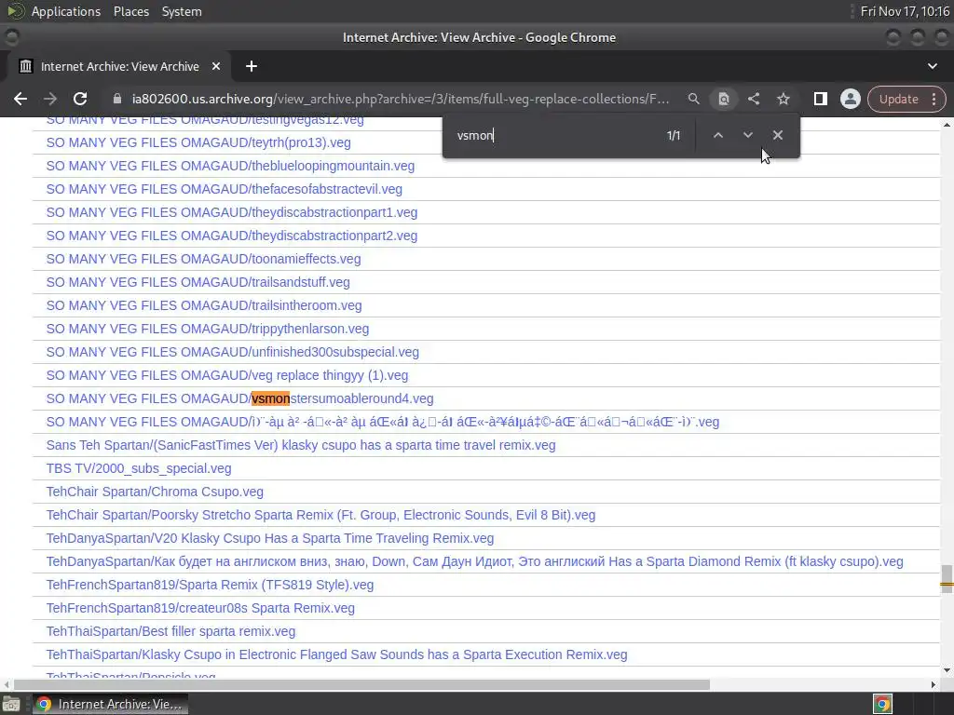The height and width of the screenshot is (715, 954).
Task: Click the magnifier zoom icon in address bar
Action: (x=693, y=99)
